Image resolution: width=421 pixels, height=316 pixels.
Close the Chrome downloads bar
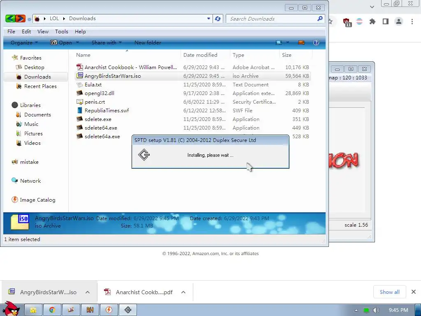(x=414, y=292)
